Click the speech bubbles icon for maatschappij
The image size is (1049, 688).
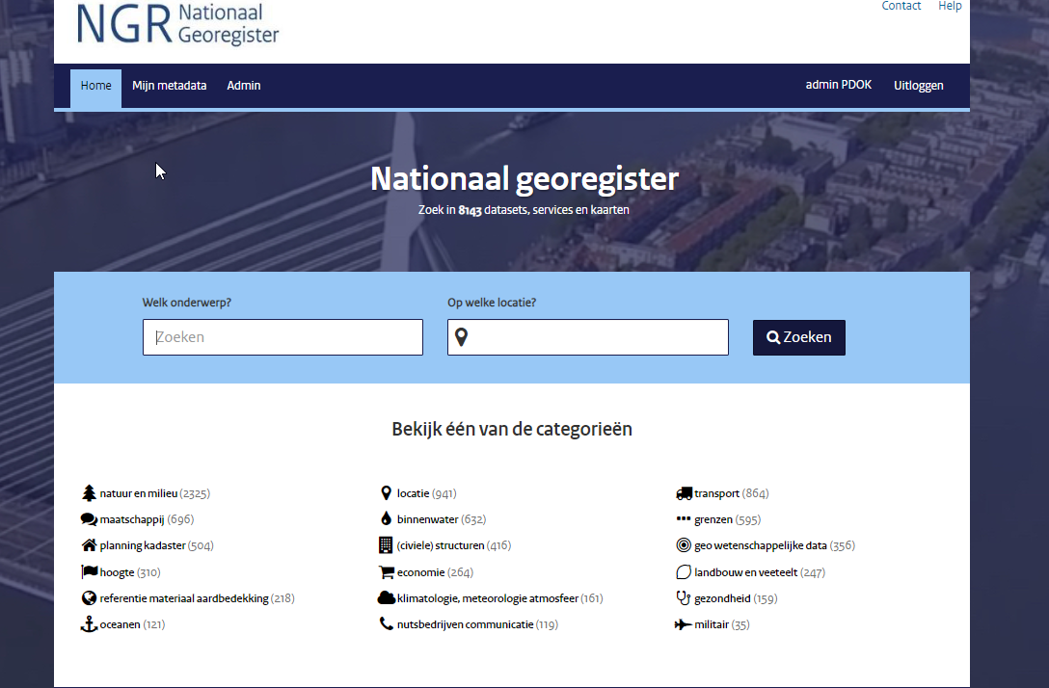89,519
